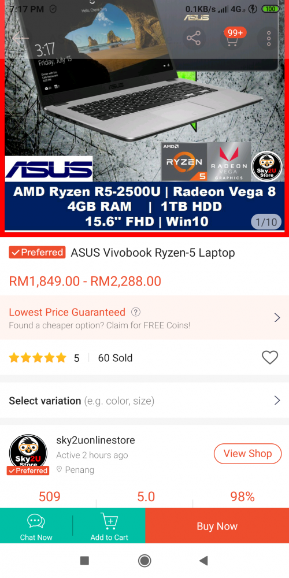Click the View Shop button
The width and height of the screenshot is (289, 578).
(247, 453)
